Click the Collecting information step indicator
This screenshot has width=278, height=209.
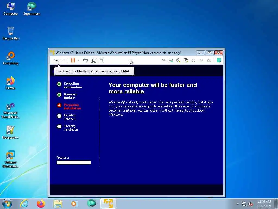pos(59,84)
